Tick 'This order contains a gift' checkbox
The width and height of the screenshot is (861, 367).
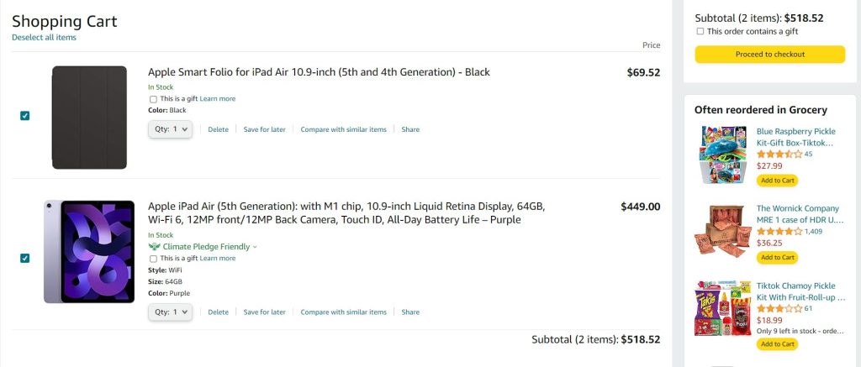700,32
